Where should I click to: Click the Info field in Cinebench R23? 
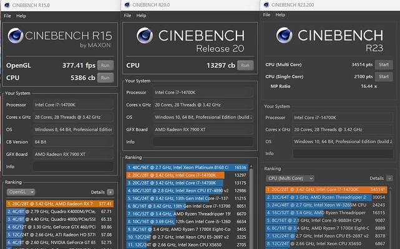pos(343,154)
